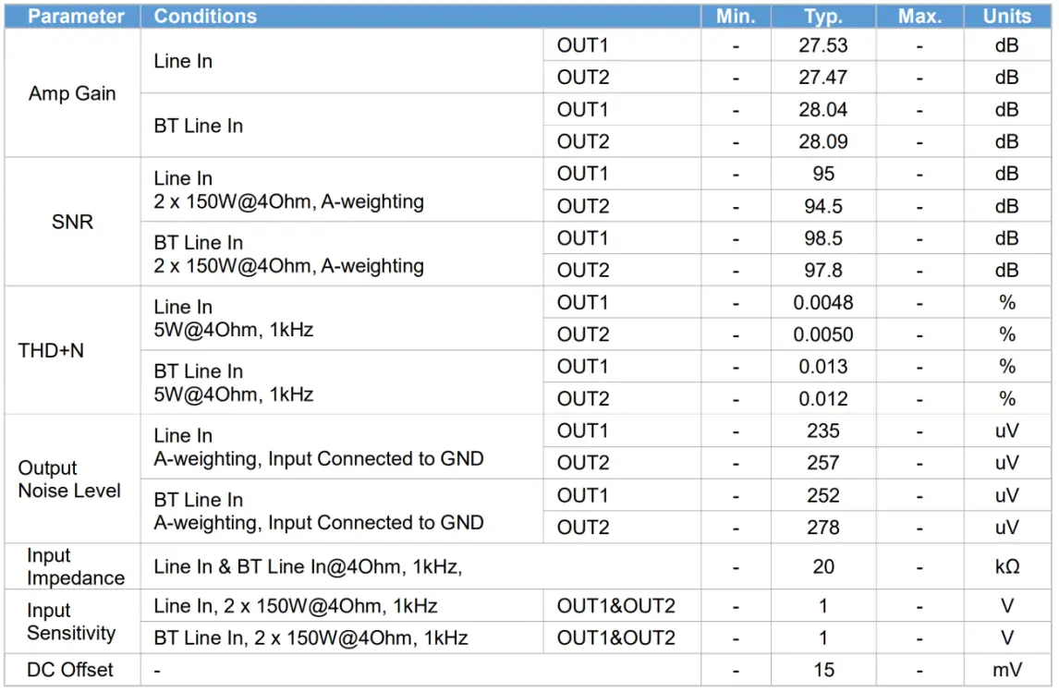This screenshot has height=692, width=1059.
Task: Click the 0.0048 THD+N value
Action: [822, 302]
